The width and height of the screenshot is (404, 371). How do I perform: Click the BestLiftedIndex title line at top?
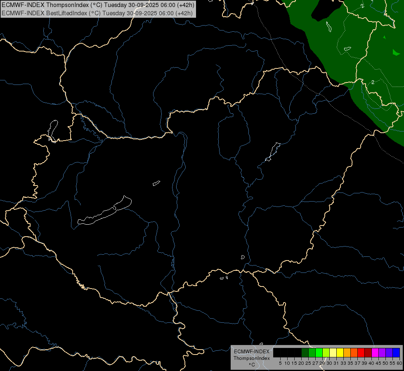97,13
